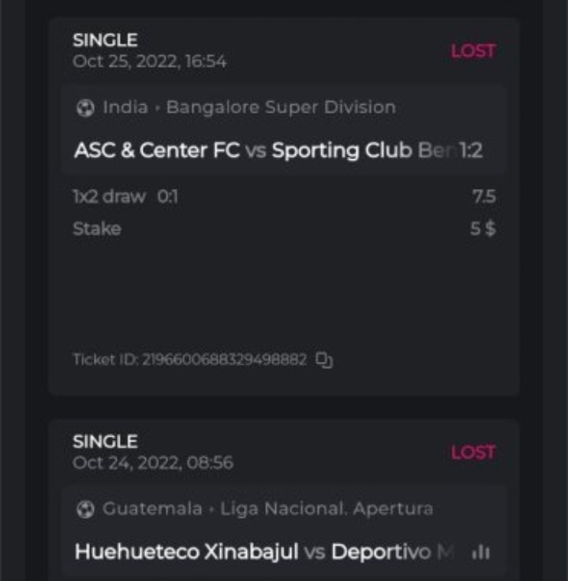The height and width of the screenshot is (581, 568).
Task: Select Liga Nacional. Apertura league label
Action: click(326, 508)
